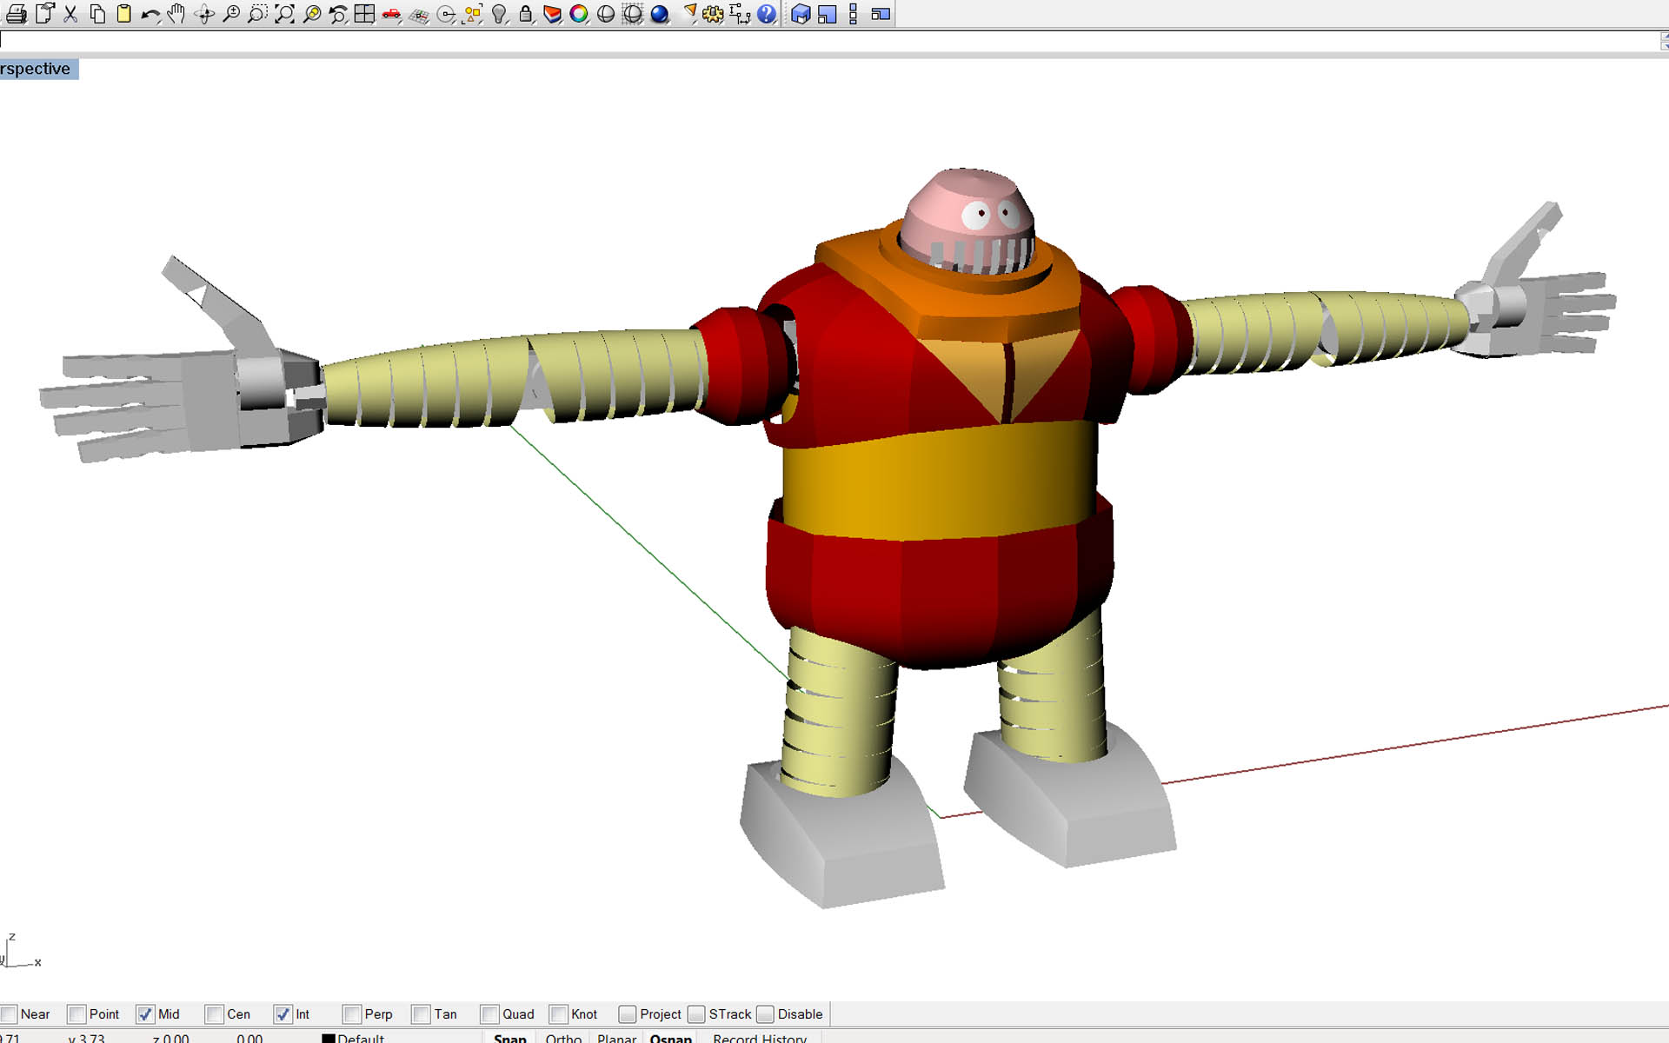
Task: Toggle the Project osnap option
Action: [628, 1014]
